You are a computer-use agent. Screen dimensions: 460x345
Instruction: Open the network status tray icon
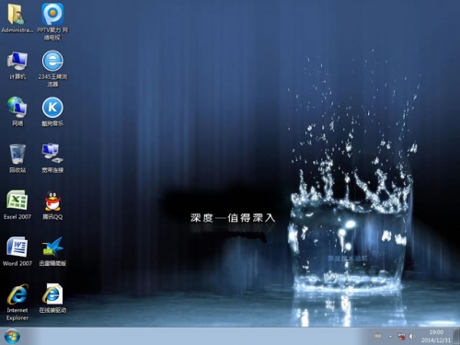(x=401, y=337)
